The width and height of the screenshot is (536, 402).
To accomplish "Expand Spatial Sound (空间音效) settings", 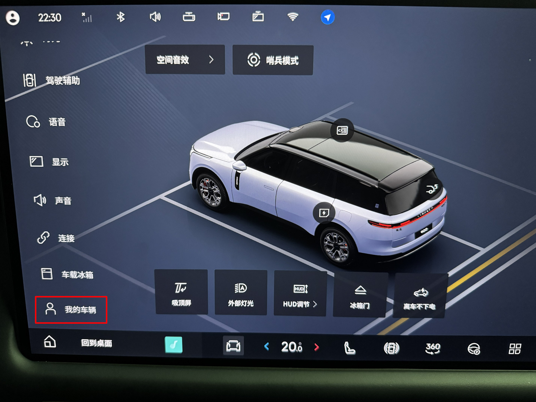I will pos(185,60).
